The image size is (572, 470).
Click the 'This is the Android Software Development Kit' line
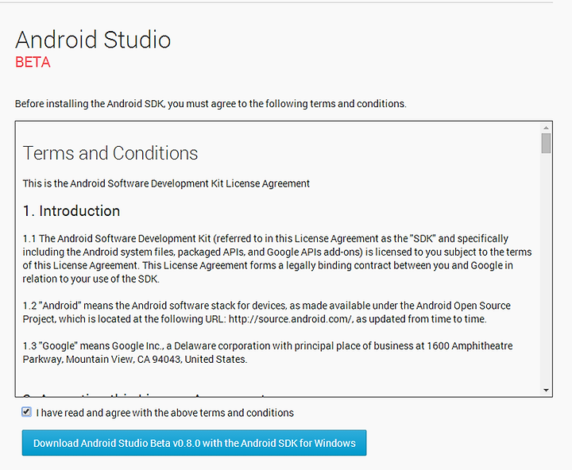coord(166,183)
